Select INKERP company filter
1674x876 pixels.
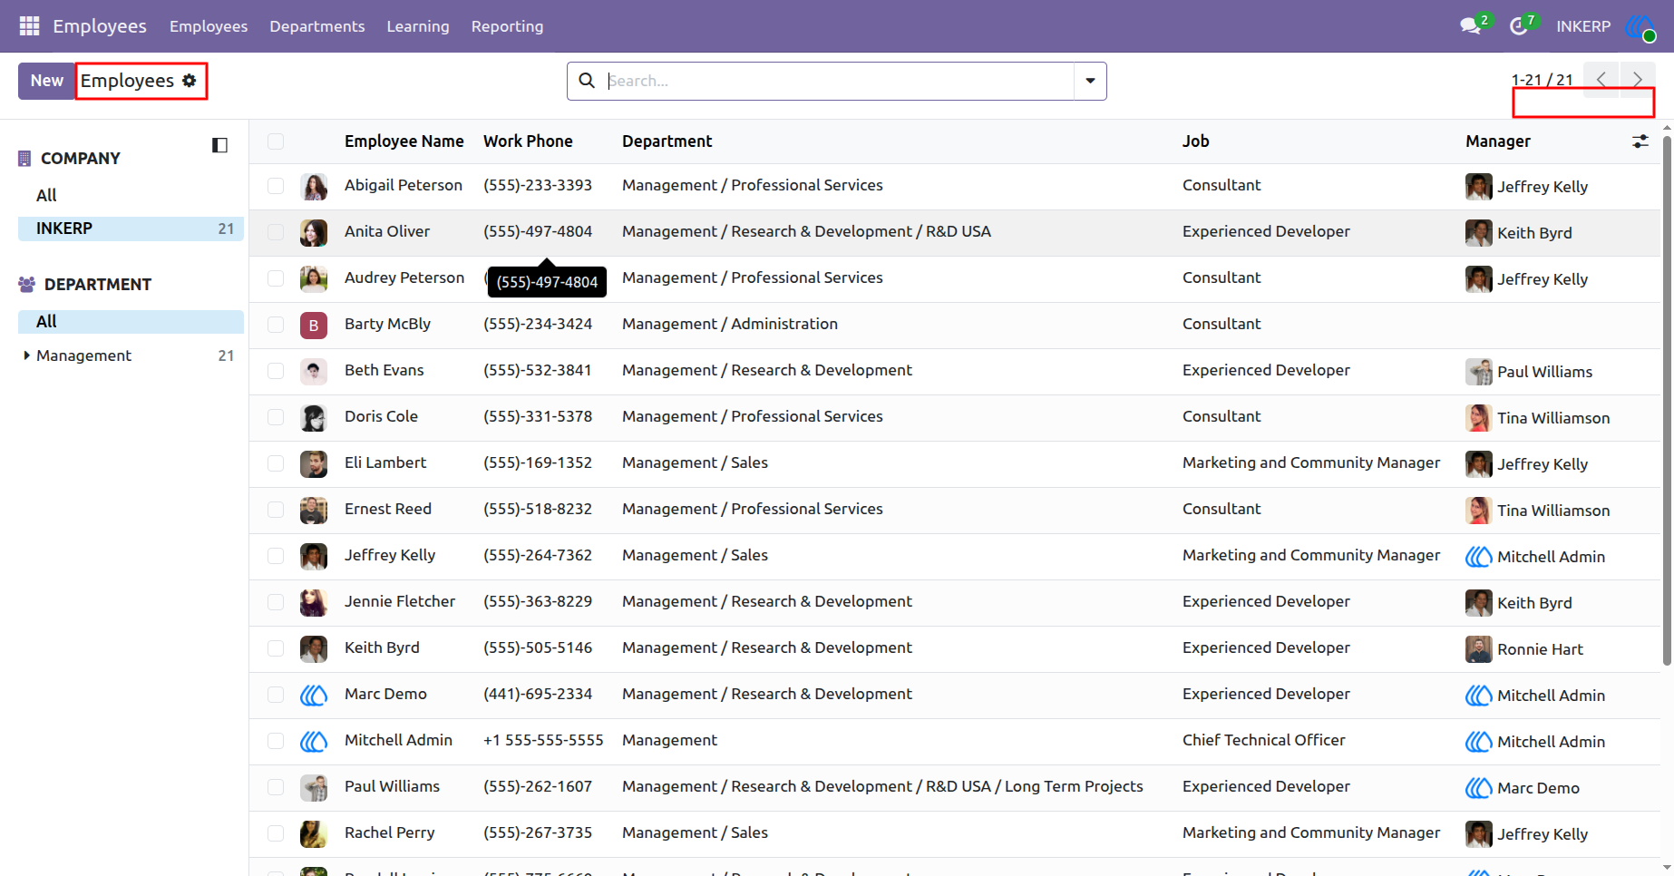131,229
